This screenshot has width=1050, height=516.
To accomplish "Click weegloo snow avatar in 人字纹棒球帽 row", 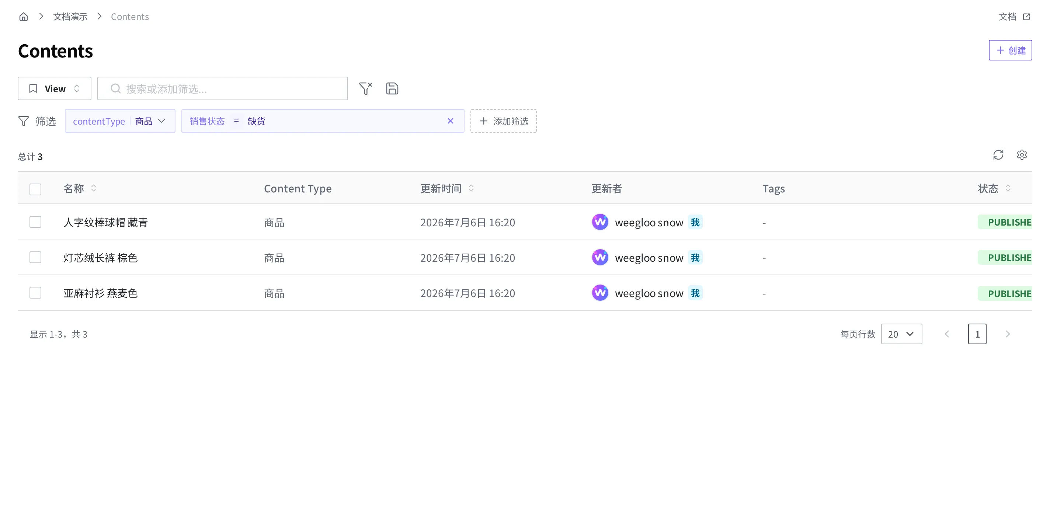I will (600, 222).
